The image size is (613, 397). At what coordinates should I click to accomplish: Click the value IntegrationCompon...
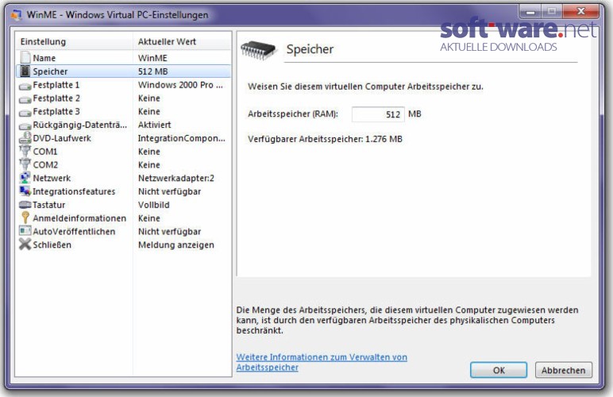pyautogui.click(x=181, y=138)
